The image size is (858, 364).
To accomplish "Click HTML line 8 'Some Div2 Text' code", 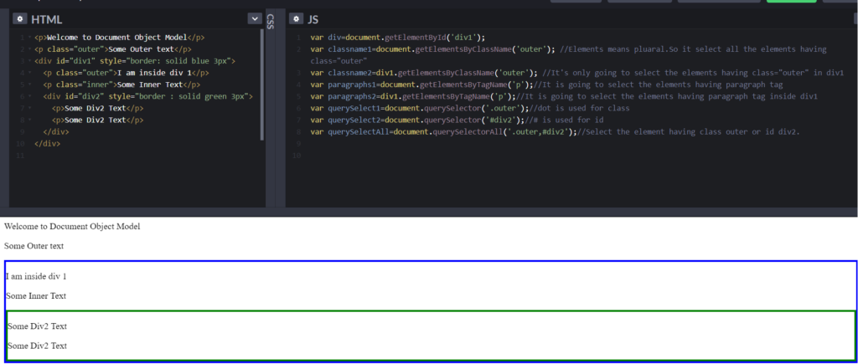I will 97,120.
